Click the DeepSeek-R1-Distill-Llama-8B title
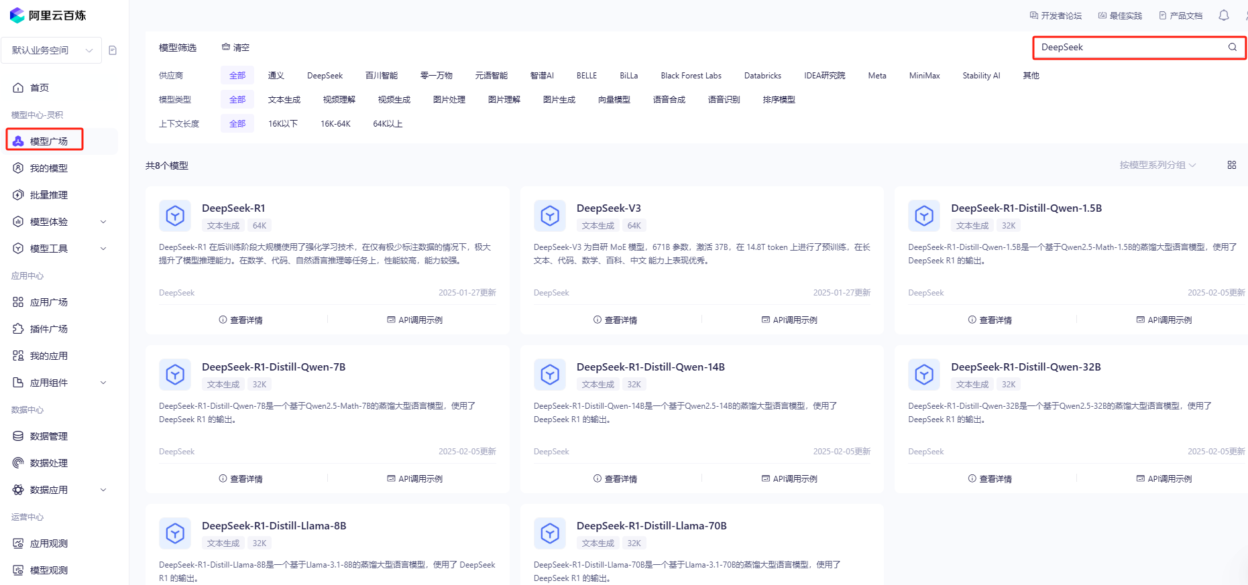The width and height of the screenshot is (1248, 585). tap(274, 526)
